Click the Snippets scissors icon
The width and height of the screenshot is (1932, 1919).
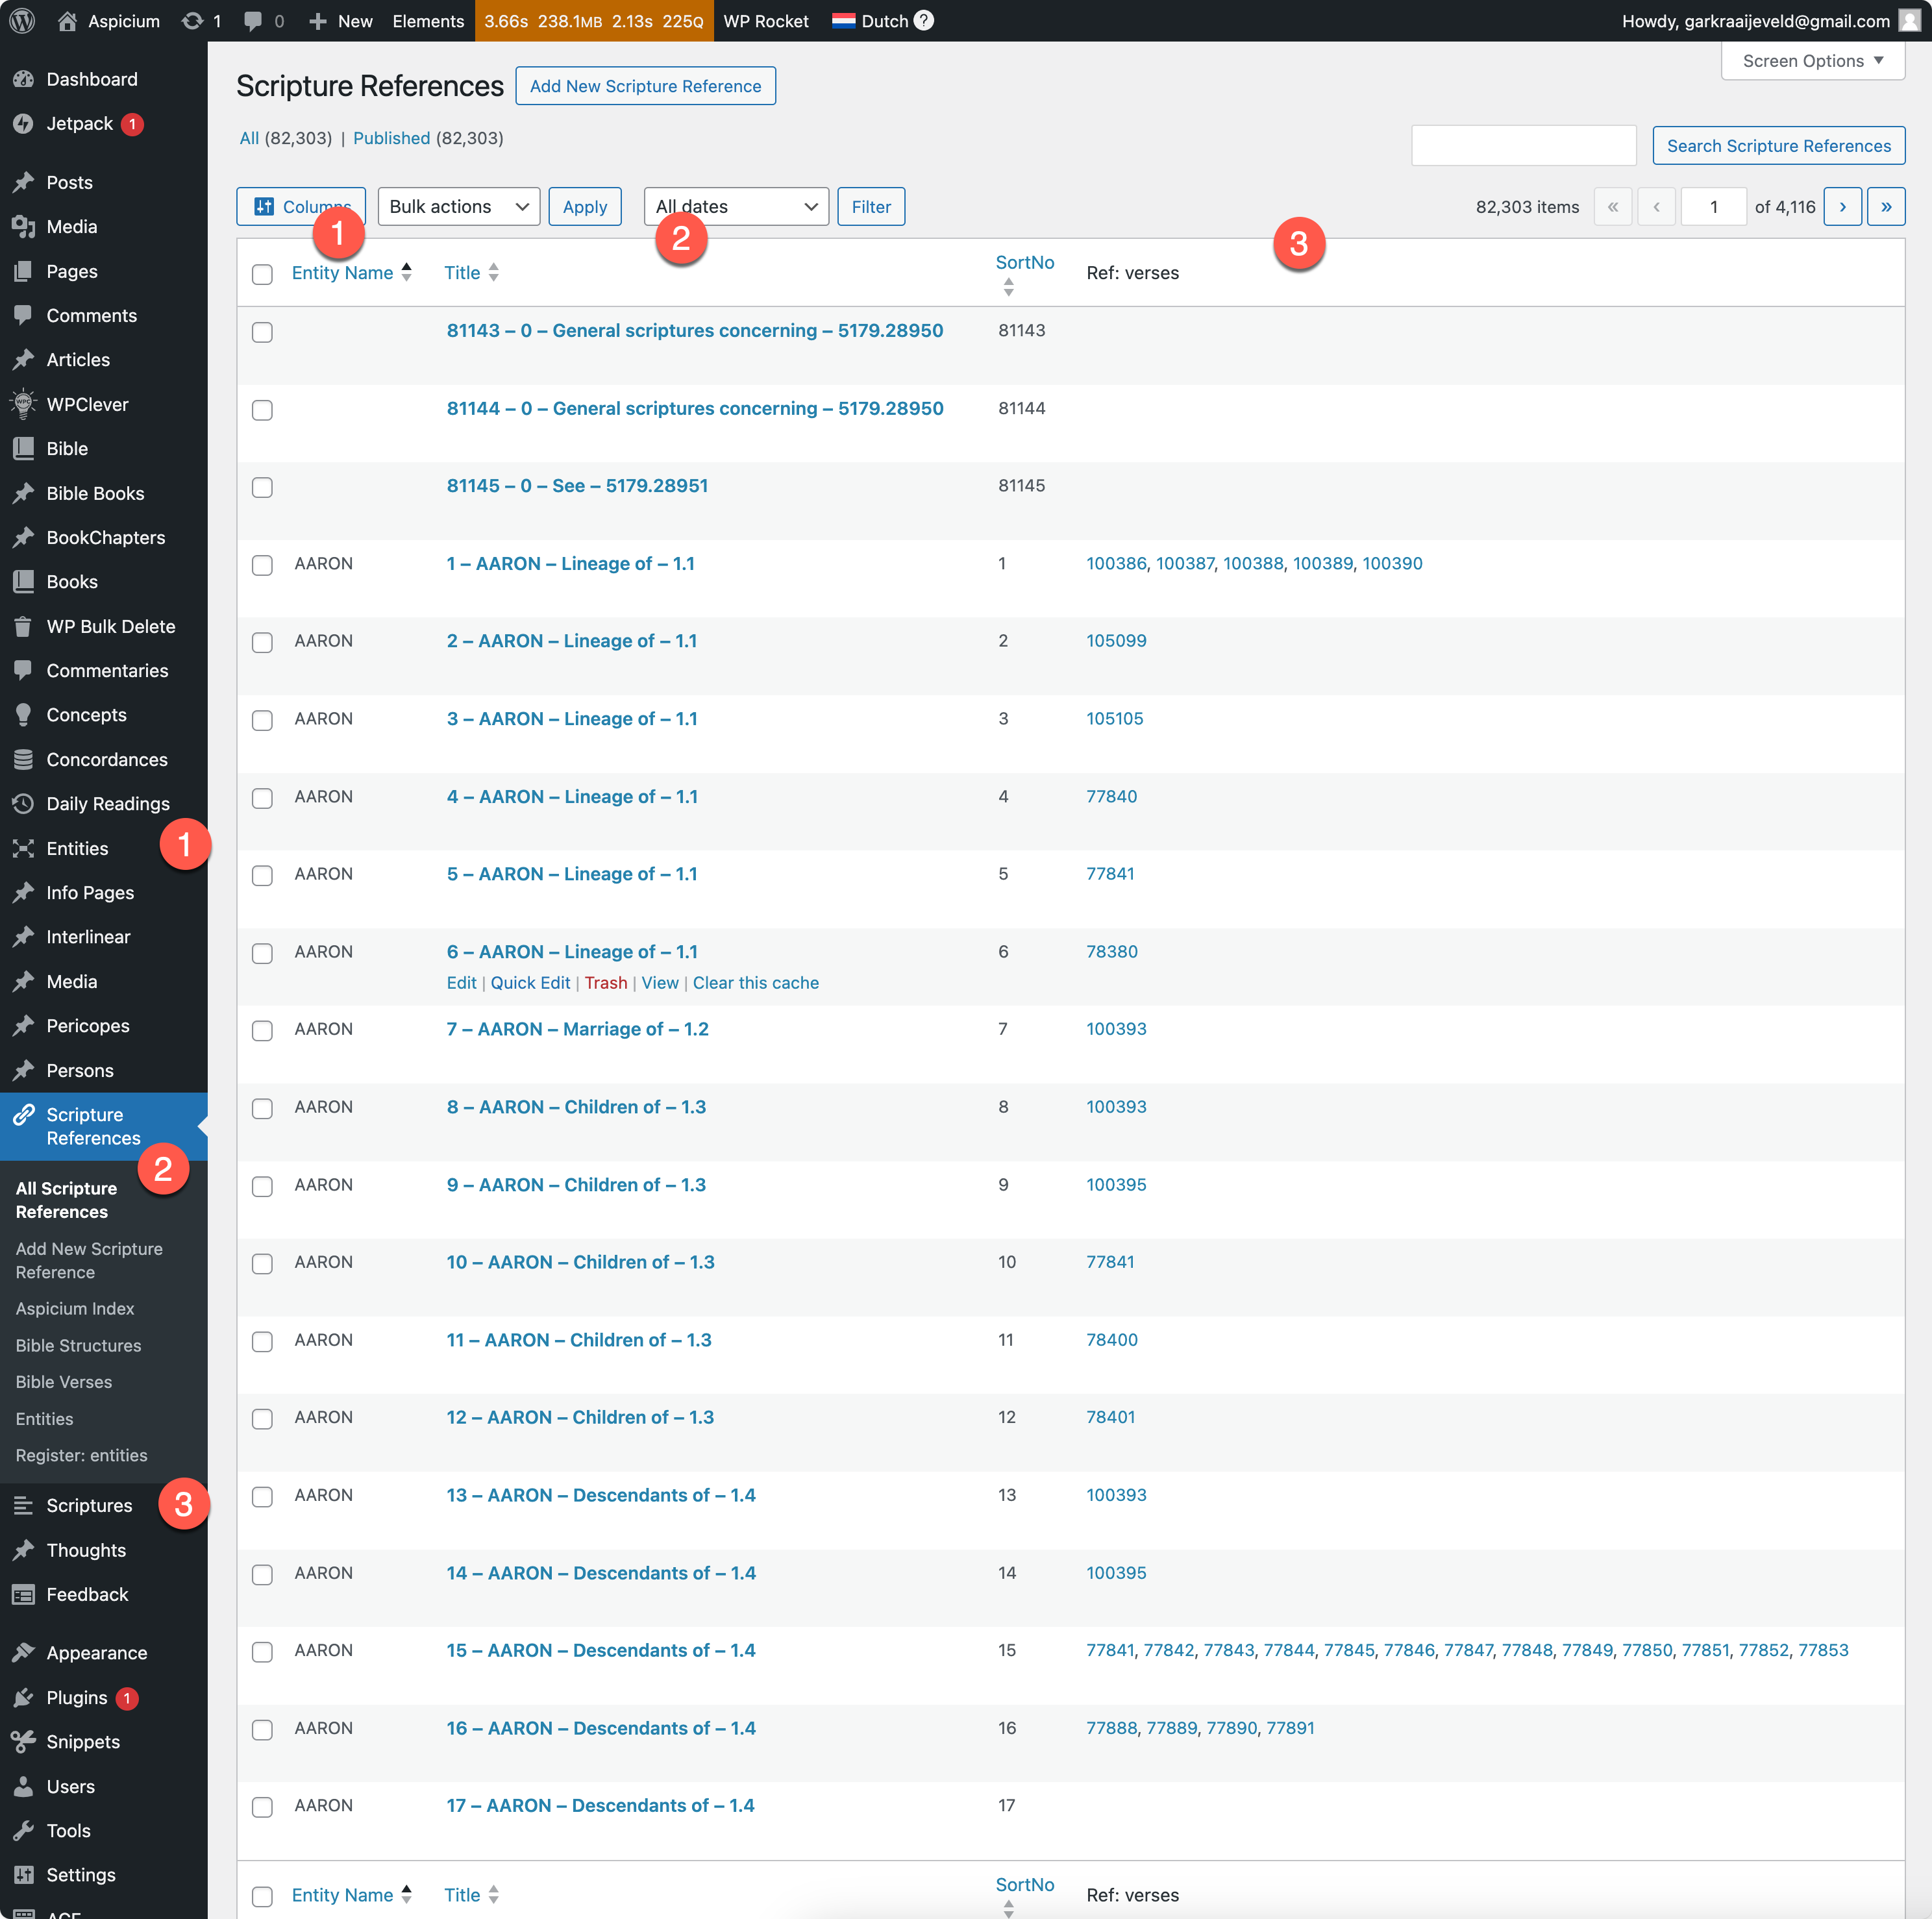click(x=24, y=1741)
